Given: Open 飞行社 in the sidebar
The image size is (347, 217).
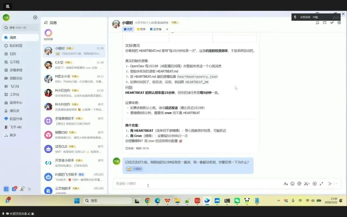Looking at the screenshot, I should 14,86.
